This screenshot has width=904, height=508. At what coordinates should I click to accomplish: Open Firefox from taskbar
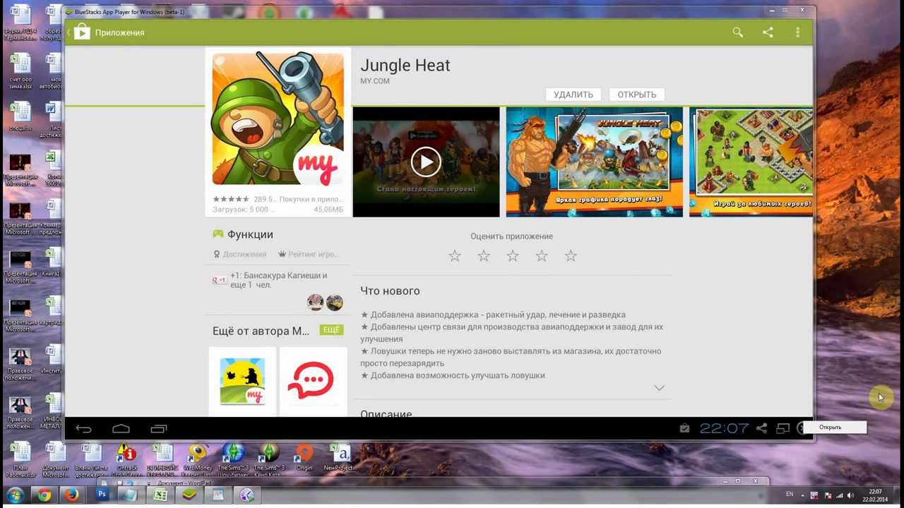(71, 495)
